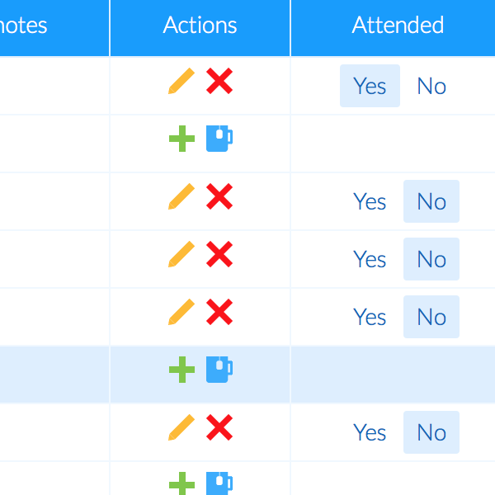
Task: Delete the first row using the red X
Action: [219, 82]
